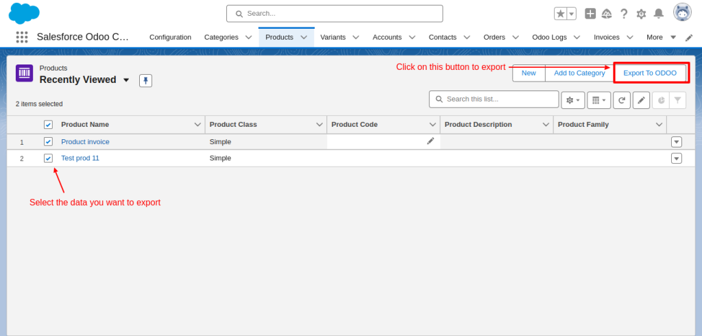The width and height of the screenshot is (702, 336).
Task: Switch to the Odoo Logs tab
Action: (x=549, y=37)
